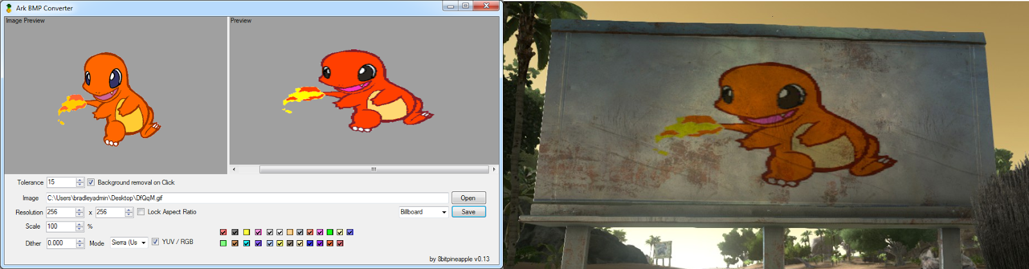The height and width of the screenshot is (269, 1029).
Task: Click the Charmander in Image Preview pane
Action: [x=109, y=98]
